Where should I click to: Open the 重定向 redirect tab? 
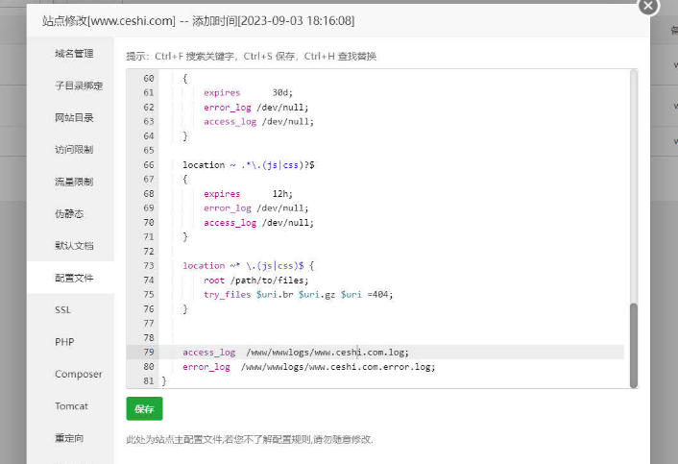tap(69, 438)
